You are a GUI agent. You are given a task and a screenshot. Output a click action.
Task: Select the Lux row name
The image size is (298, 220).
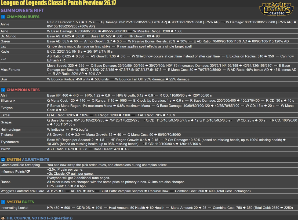tap(3, 58)
